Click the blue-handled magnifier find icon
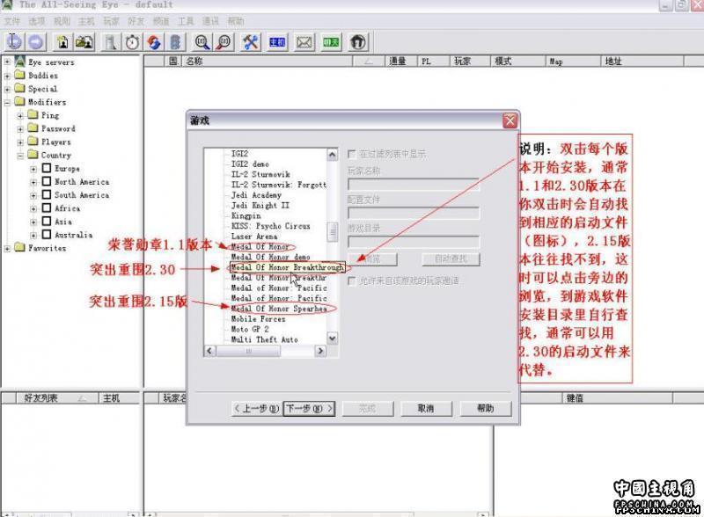The width and height of the screenshot is (704, 517). 202,42
